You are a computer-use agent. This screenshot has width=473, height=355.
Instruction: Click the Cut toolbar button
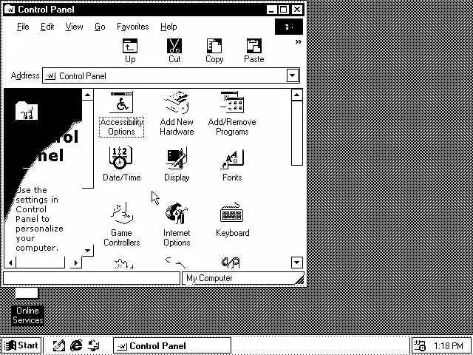pos(174,51)
